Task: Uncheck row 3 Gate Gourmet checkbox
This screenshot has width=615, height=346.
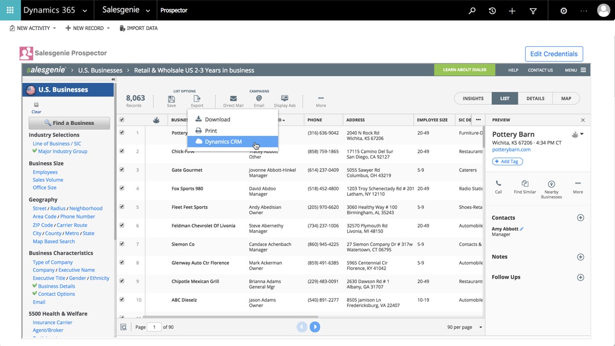Action: point(122,170)
